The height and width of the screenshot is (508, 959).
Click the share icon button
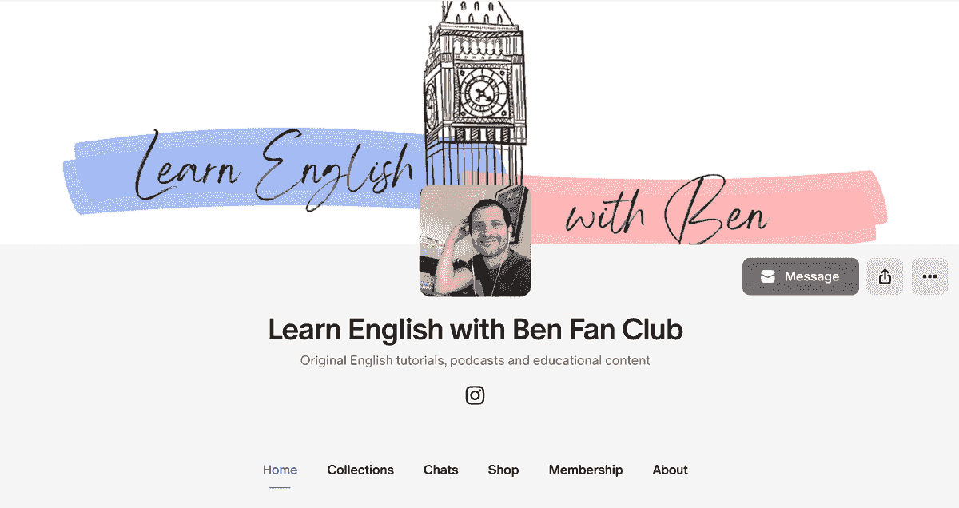click(885, 276)
